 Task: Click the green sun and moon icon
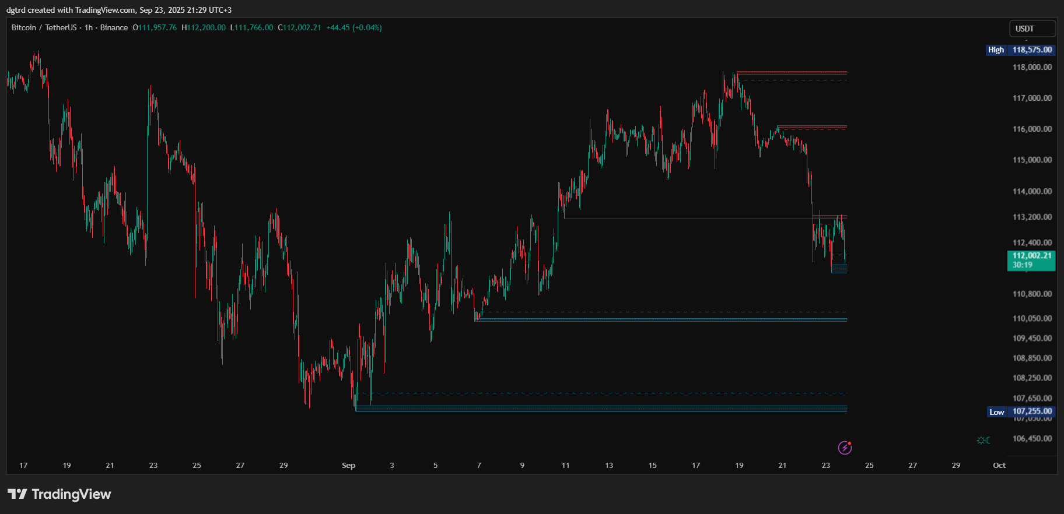(x=984, y=440)
